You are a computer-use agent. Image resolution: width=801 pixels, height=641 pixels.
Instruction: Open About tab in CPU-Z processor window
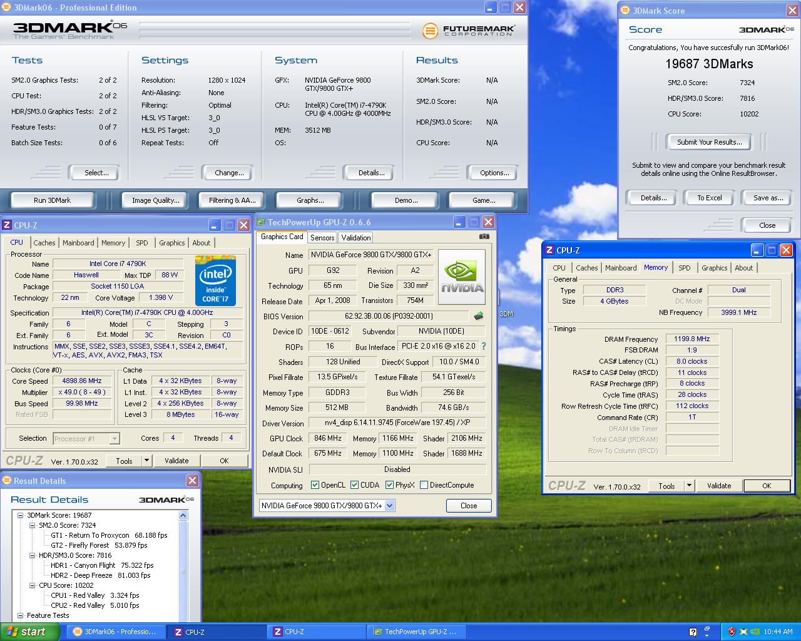tap(202, 243)
